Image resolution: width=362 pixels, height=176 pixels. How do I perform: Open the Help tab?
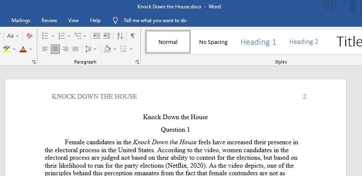click(x=95, y=20)
